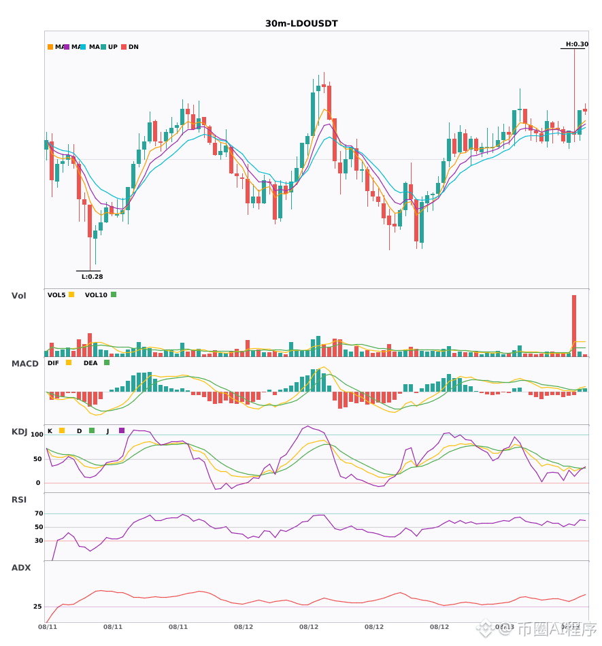Screen dimensions: 602x646
Task: Select the Vol panel label
Action: pos(18,295)
